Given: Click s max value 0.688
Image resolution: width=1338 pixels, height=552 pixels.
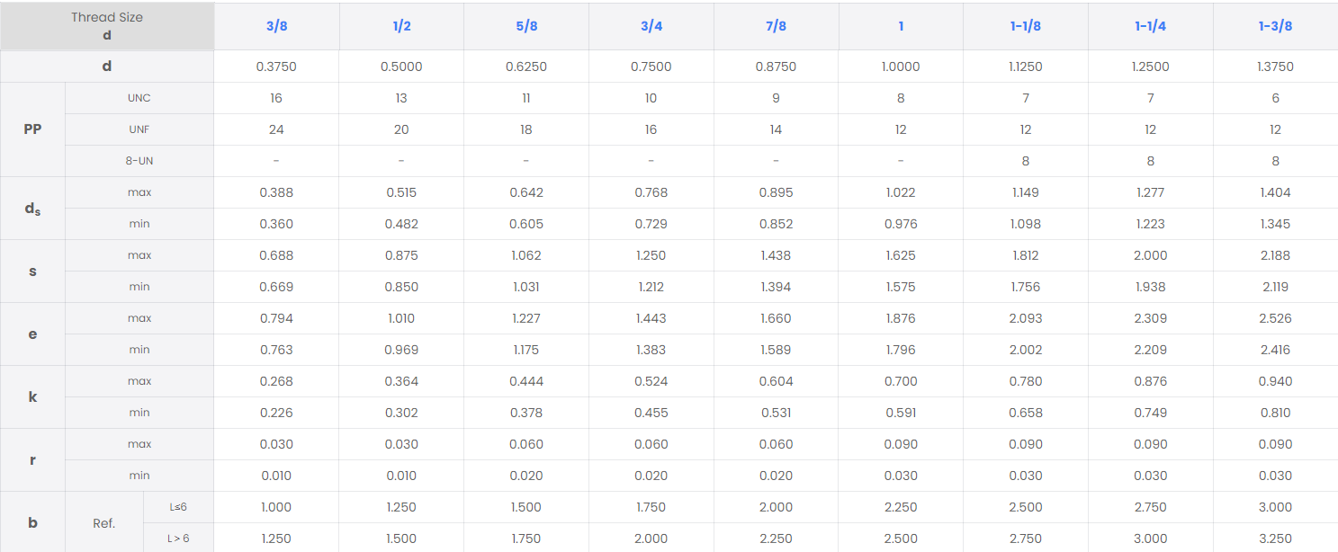Looking at the screenshot, I should tap(276, 255).
